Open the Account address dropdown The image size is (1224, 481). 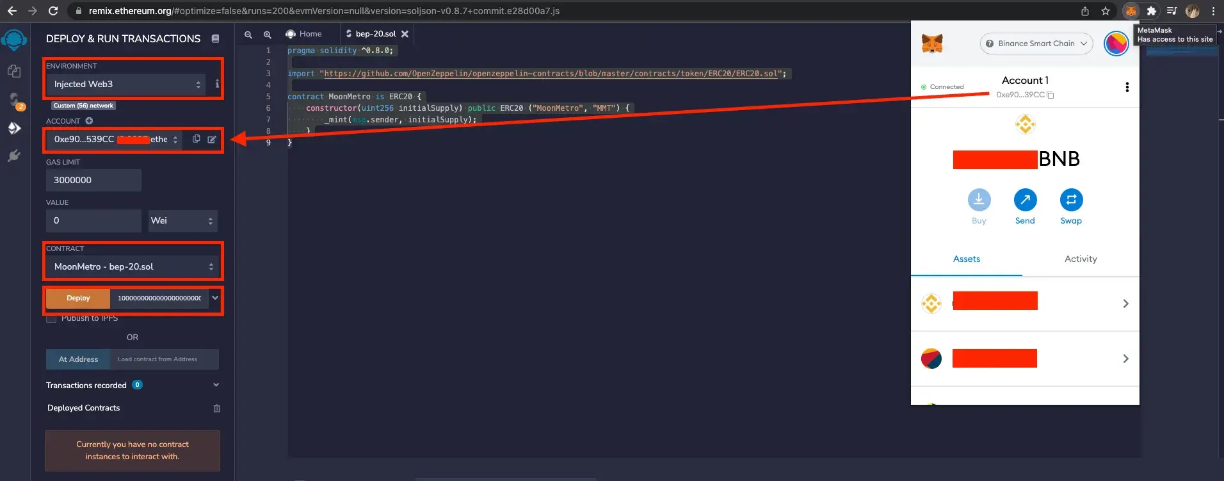[x=114, y=139]
